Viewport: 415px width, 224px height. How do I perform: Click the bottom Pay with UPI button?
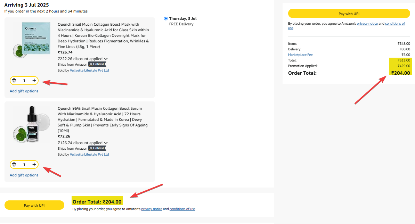coord(34,205)
